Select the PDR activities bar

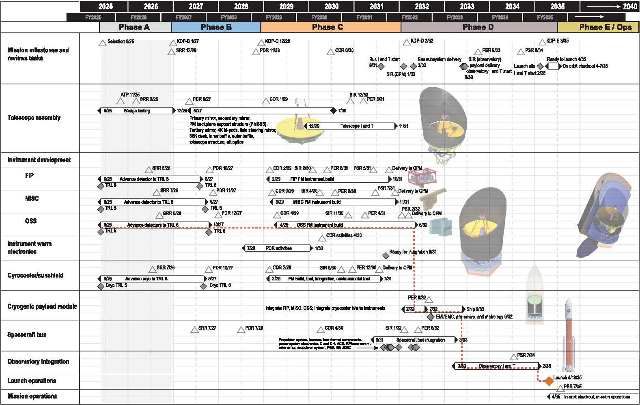278,248
